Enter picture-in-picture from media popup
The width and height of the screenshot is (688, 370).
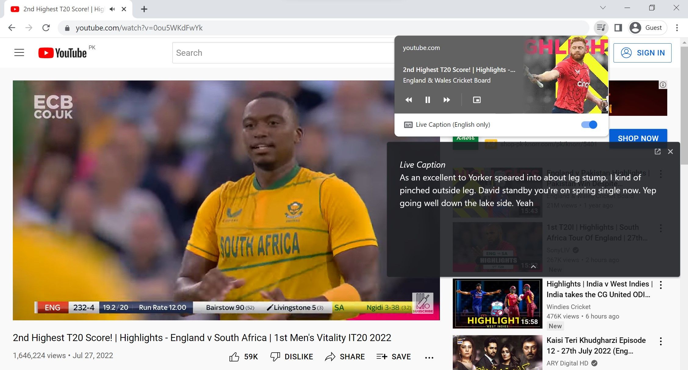477,100
